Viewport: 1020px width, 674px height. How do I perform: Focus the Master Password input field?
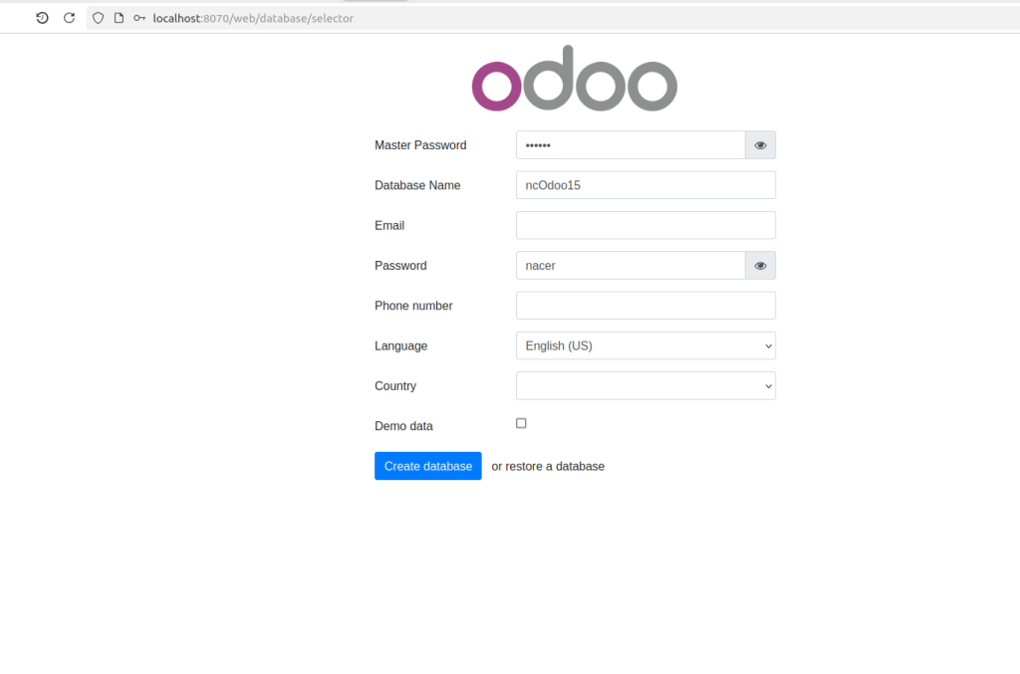click(x=631, y=145)
